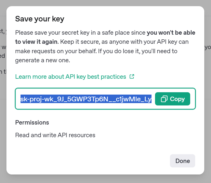
Task: Click "Read and write API resources" text
Action: coord(55,135)
